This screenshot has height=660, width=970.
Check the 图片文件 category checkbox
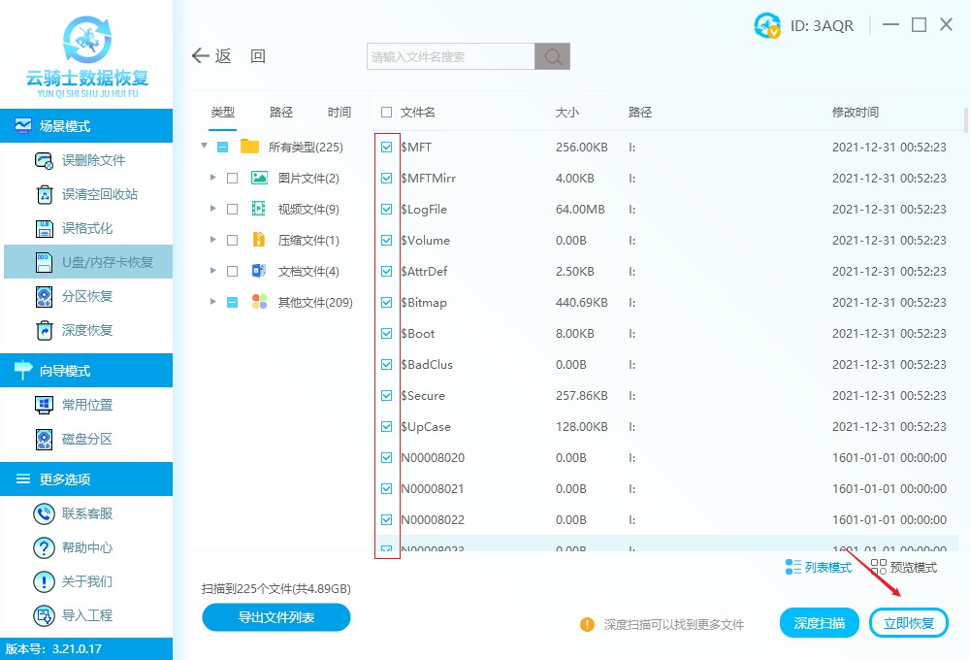point(230,178)
